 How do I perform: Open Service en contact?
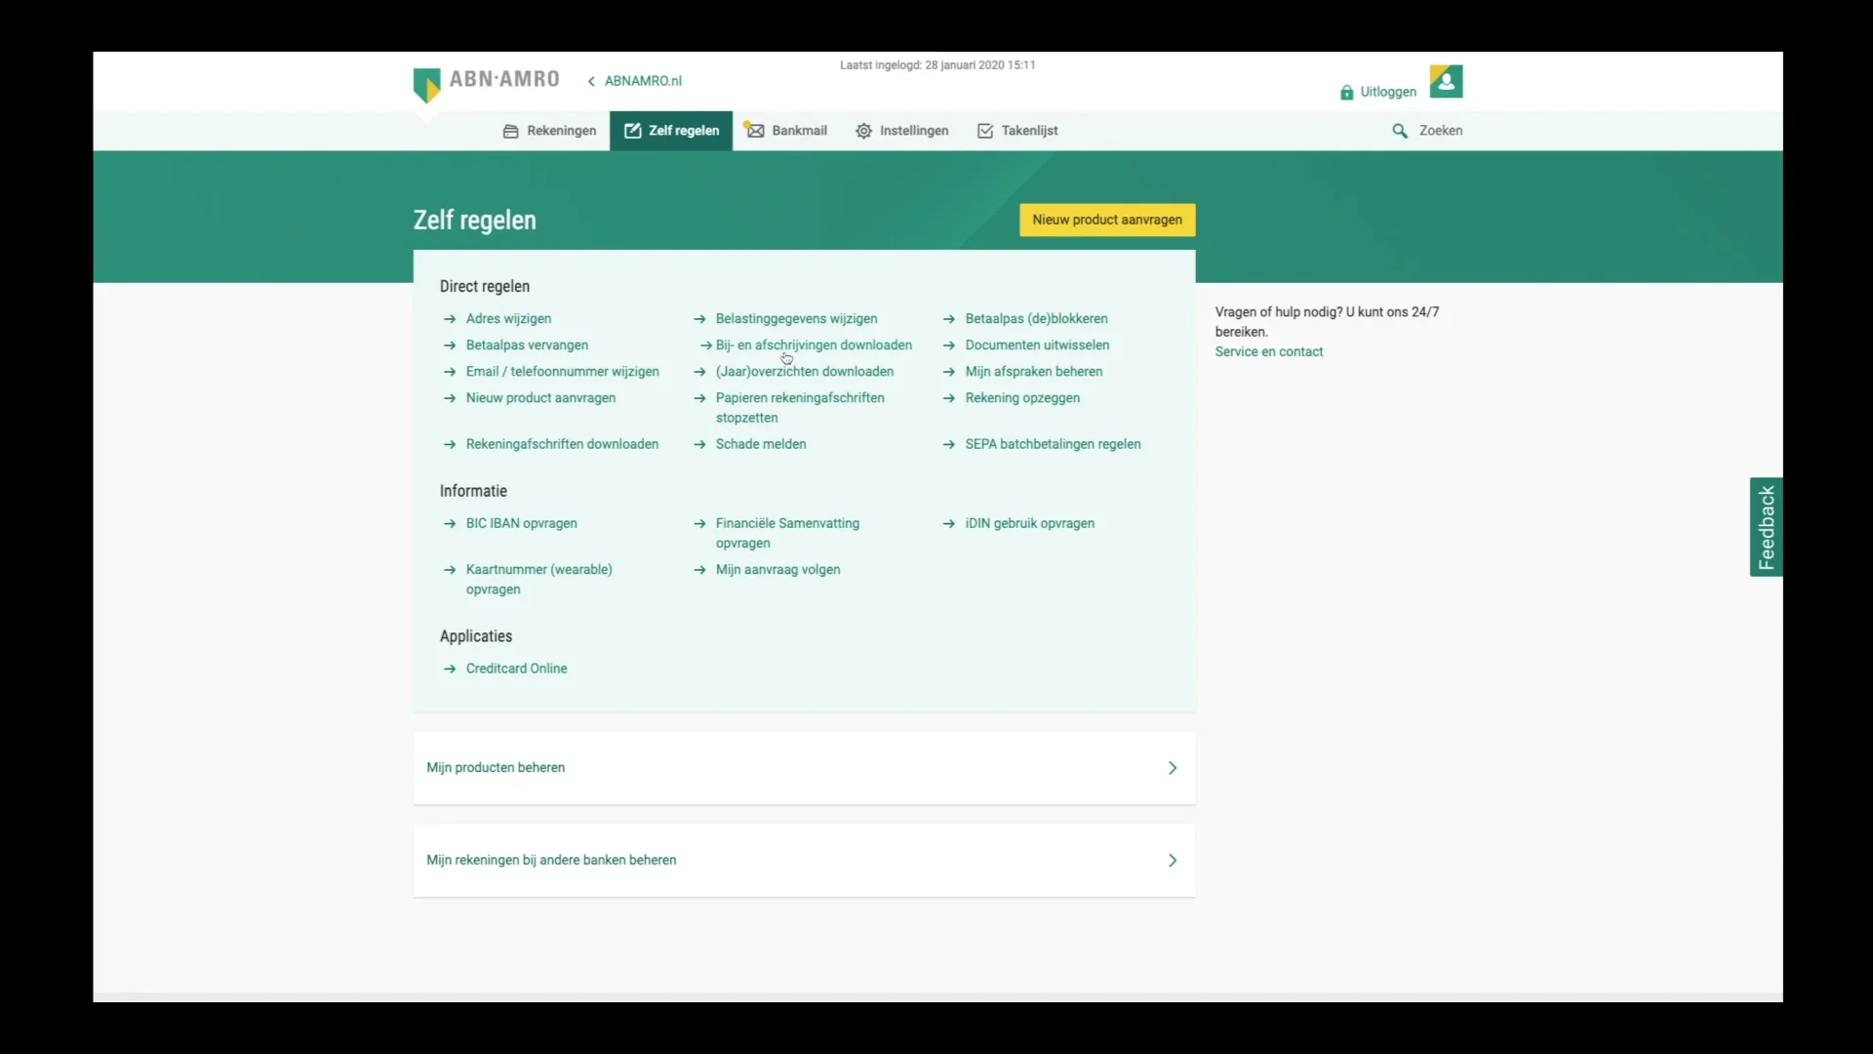click(1269, 351)
